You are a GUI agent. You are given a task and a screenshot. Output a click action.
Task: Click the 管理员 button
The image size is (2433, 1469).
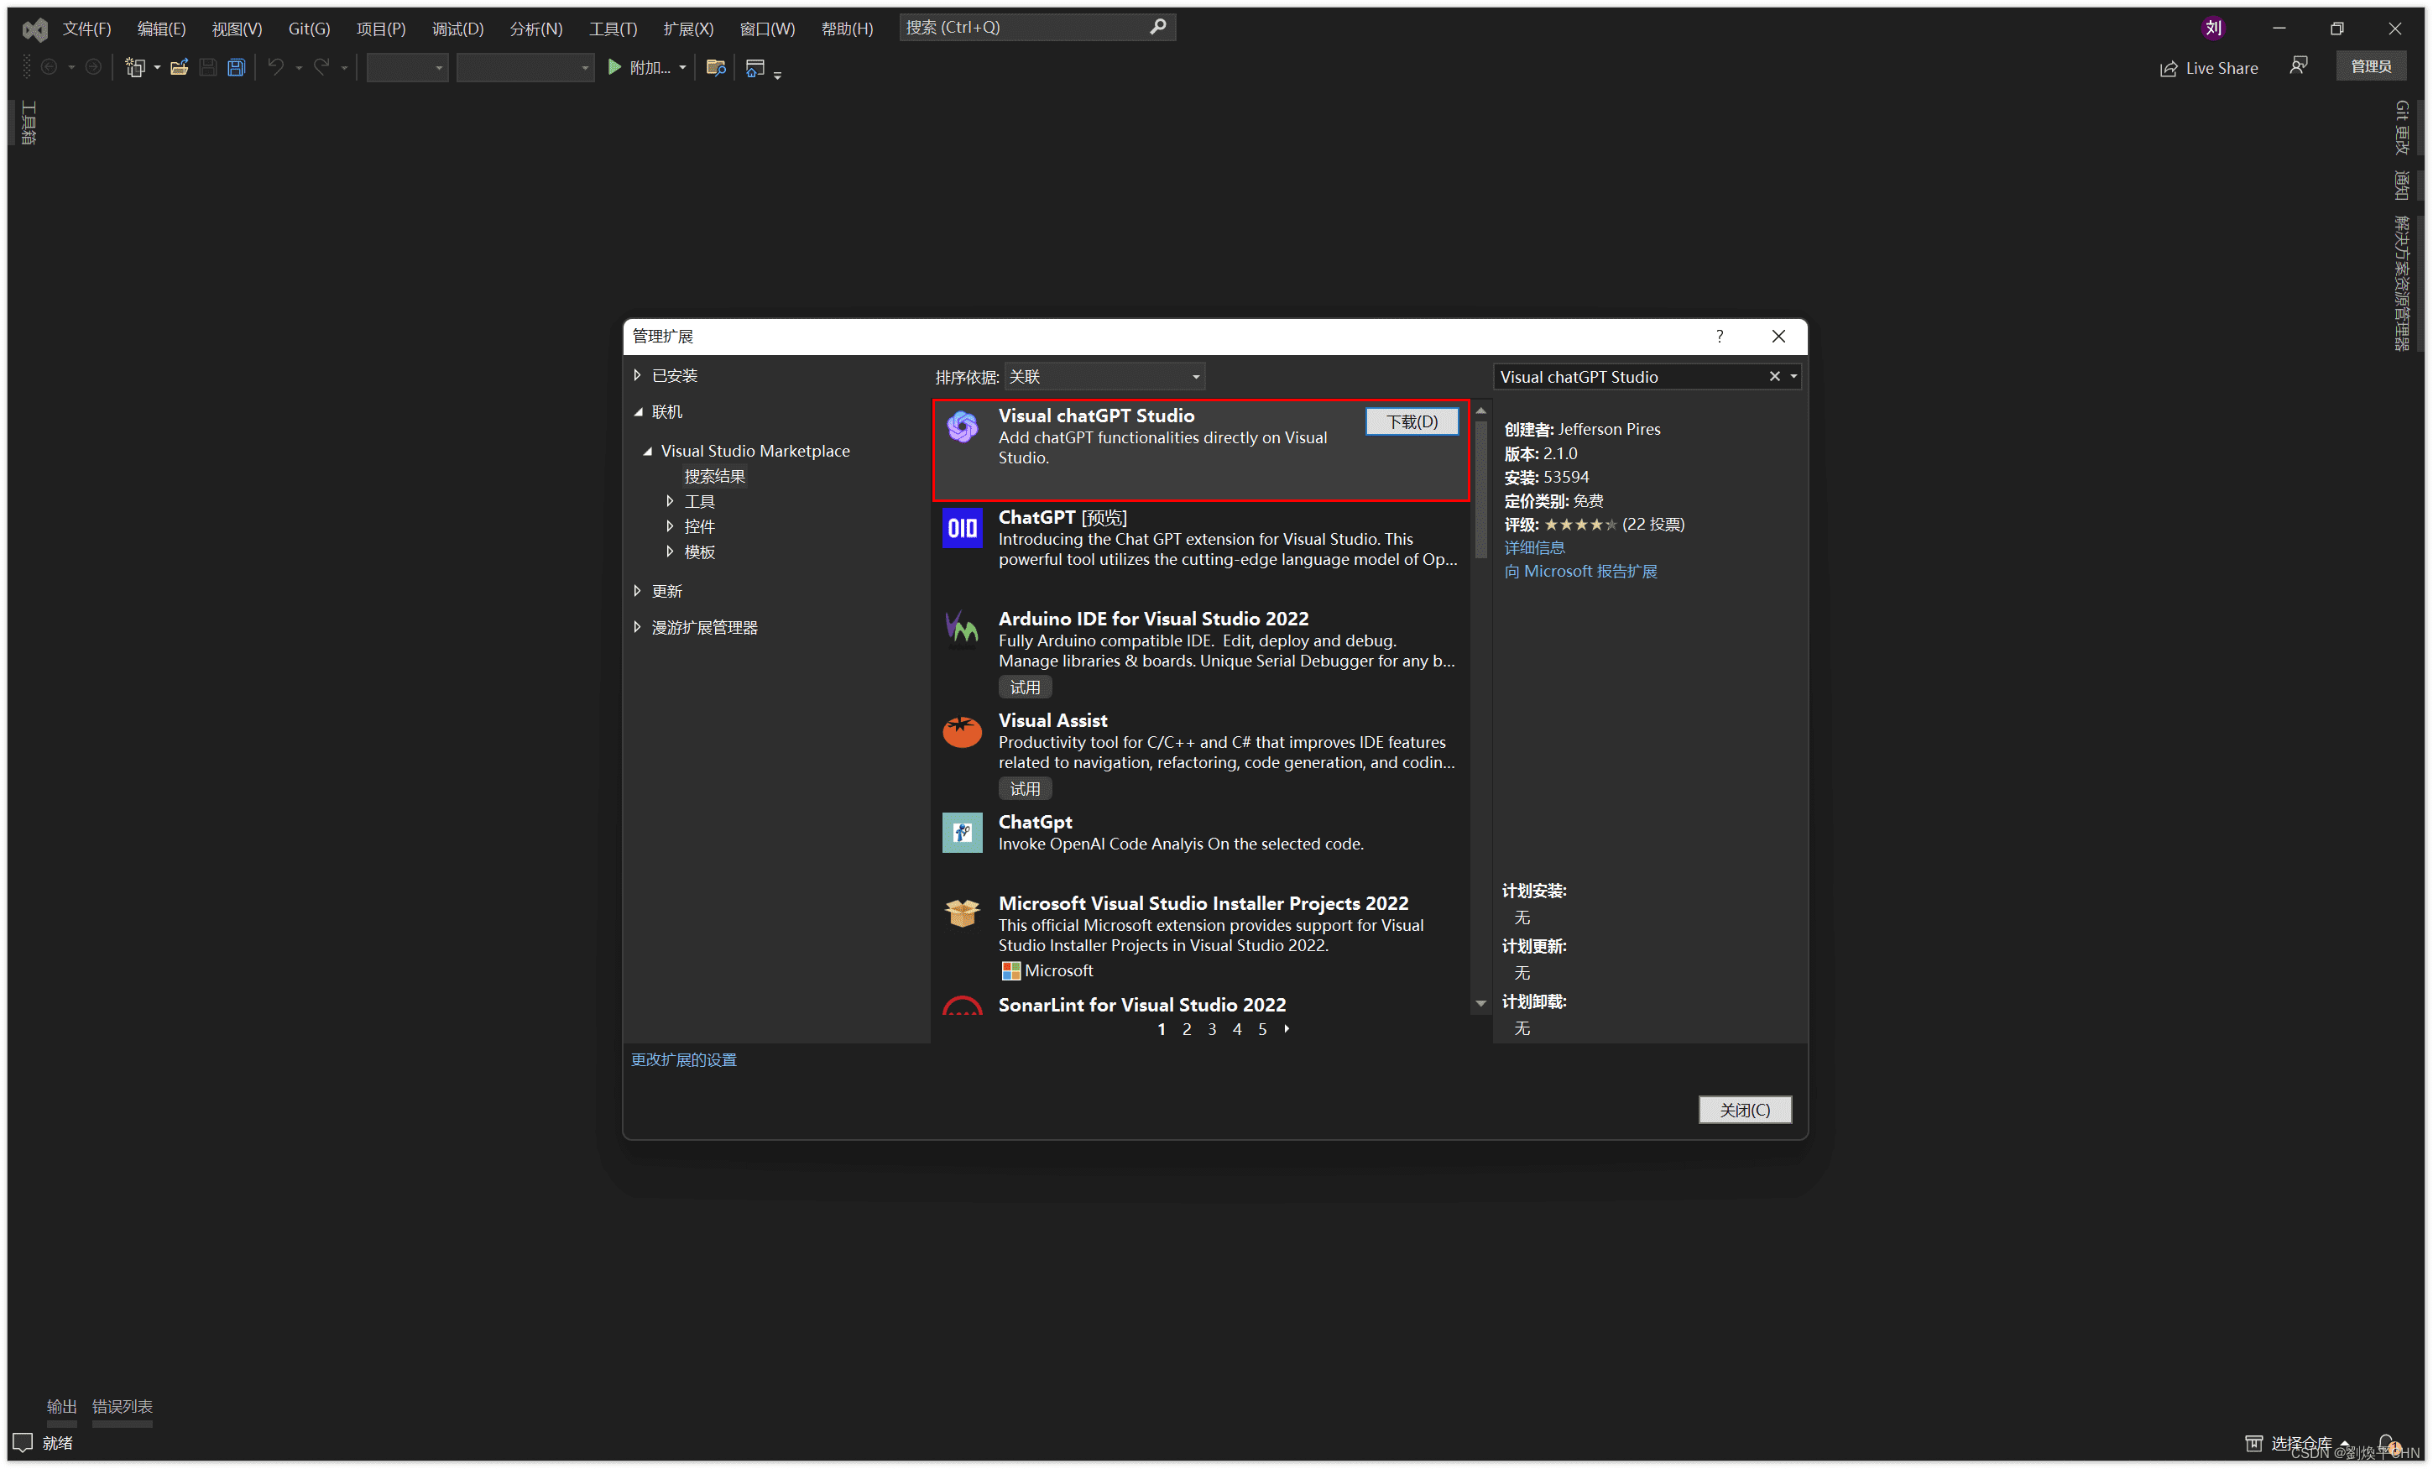(x=2371, y=66)
